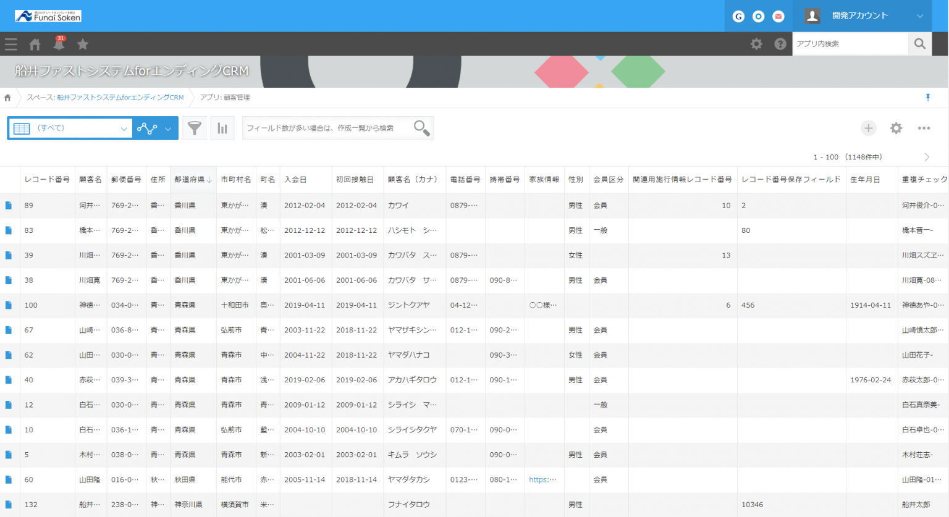Open the bar chart aggregate icon
This screenshot has width=949, height=517.
click(x=222, y=128)
